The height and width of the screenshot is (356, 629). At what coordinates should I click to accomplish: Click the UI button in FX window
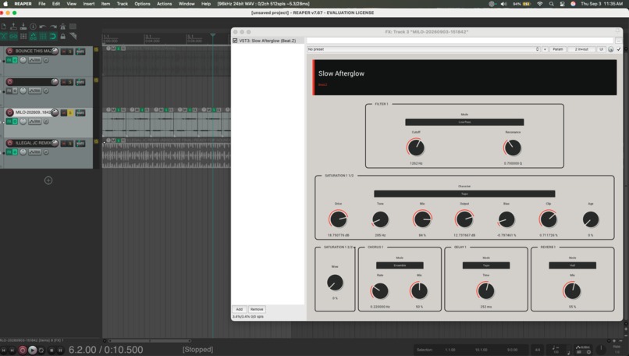click(601, 49)
